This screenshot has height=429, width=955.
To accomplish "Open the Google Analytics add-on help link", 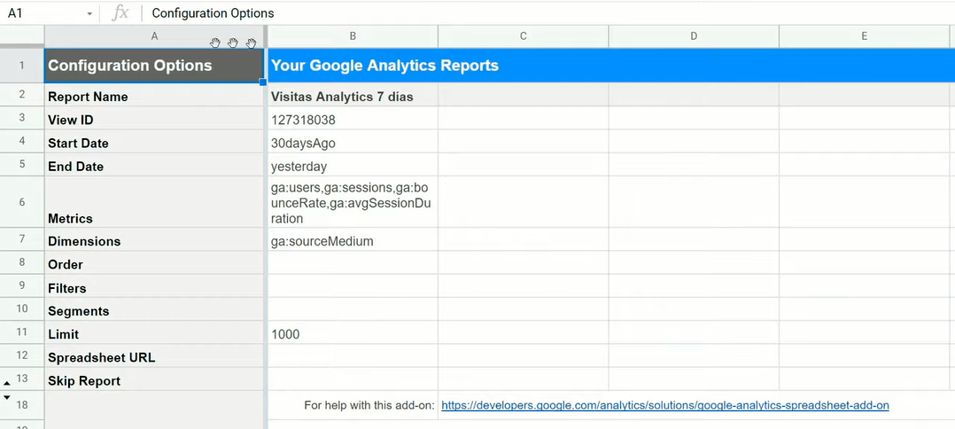I will 665,405.
